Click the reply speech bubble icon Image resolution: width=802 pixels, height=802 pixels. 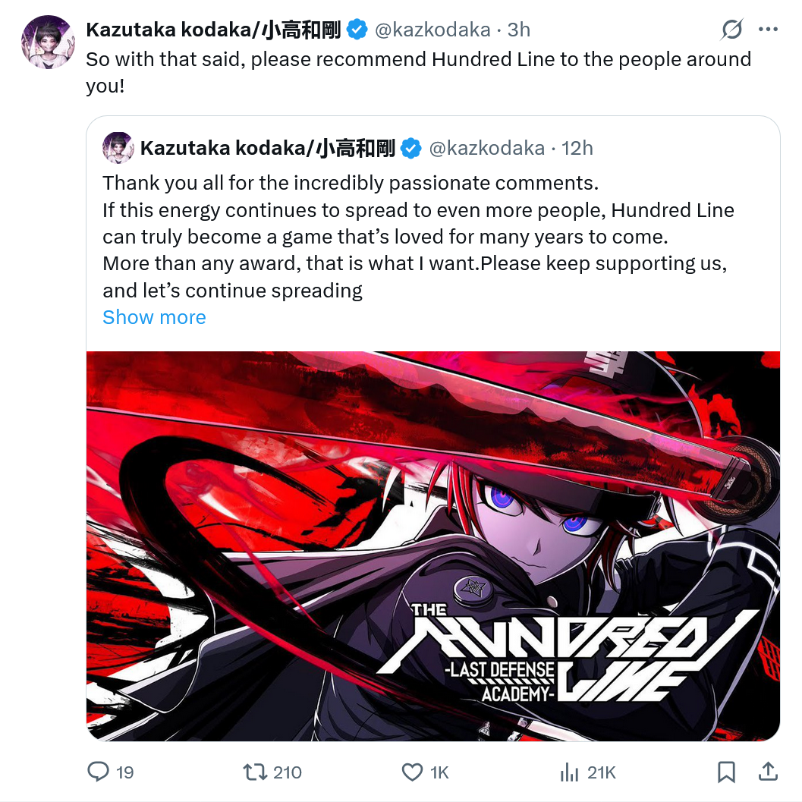coord(98,772)
